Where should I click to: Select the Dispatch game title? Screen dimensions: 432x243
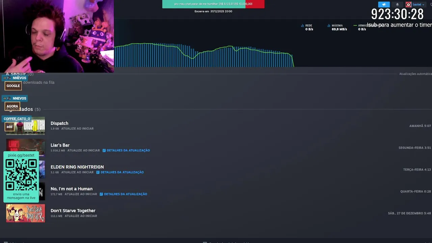tap(59, 123)
